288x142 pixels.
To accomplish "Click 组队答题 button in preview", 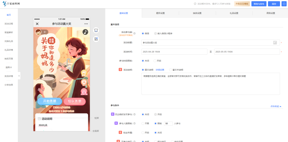I will click(x=75, y=101).
